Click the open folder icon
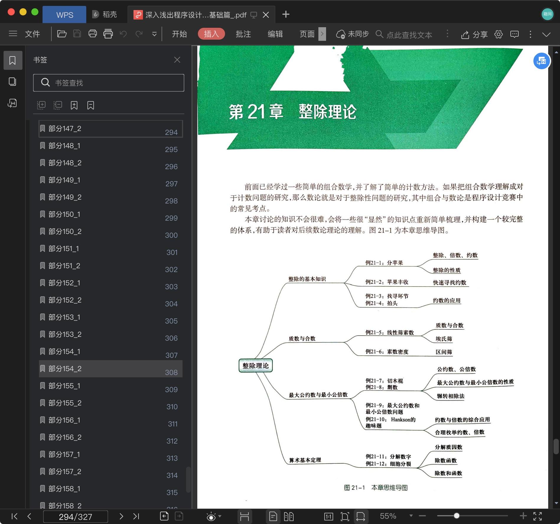The image size is (560, 524). 62,34
